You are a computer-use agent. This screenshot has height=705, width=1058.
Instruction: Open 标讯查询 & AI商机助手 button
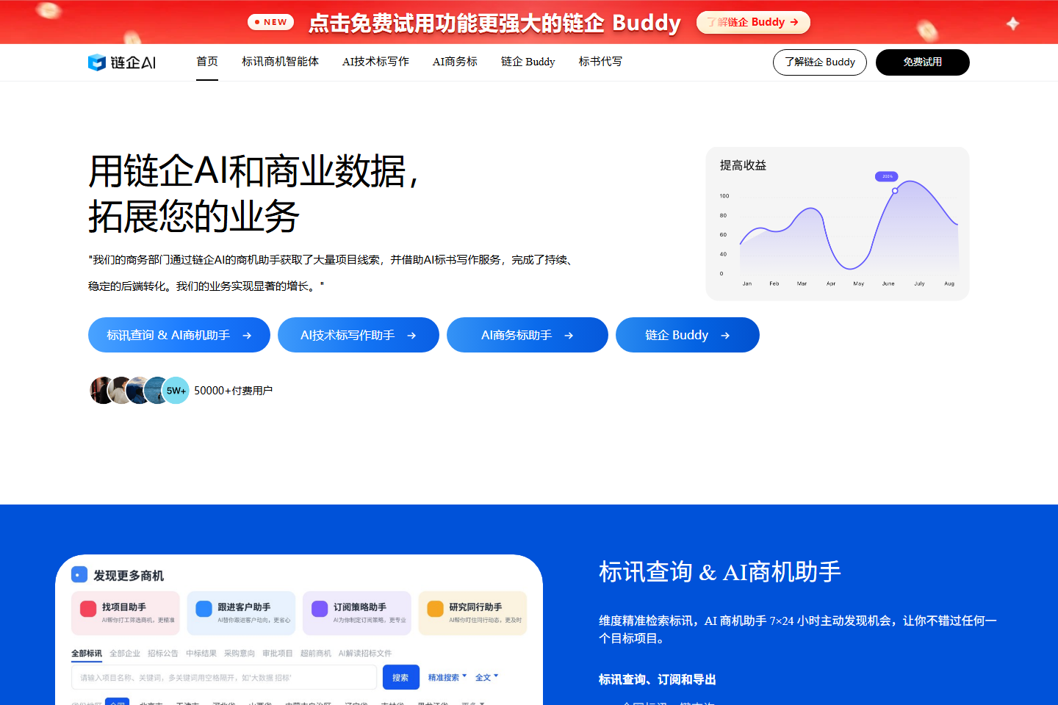pyautogui.click(x=179, y=335)
